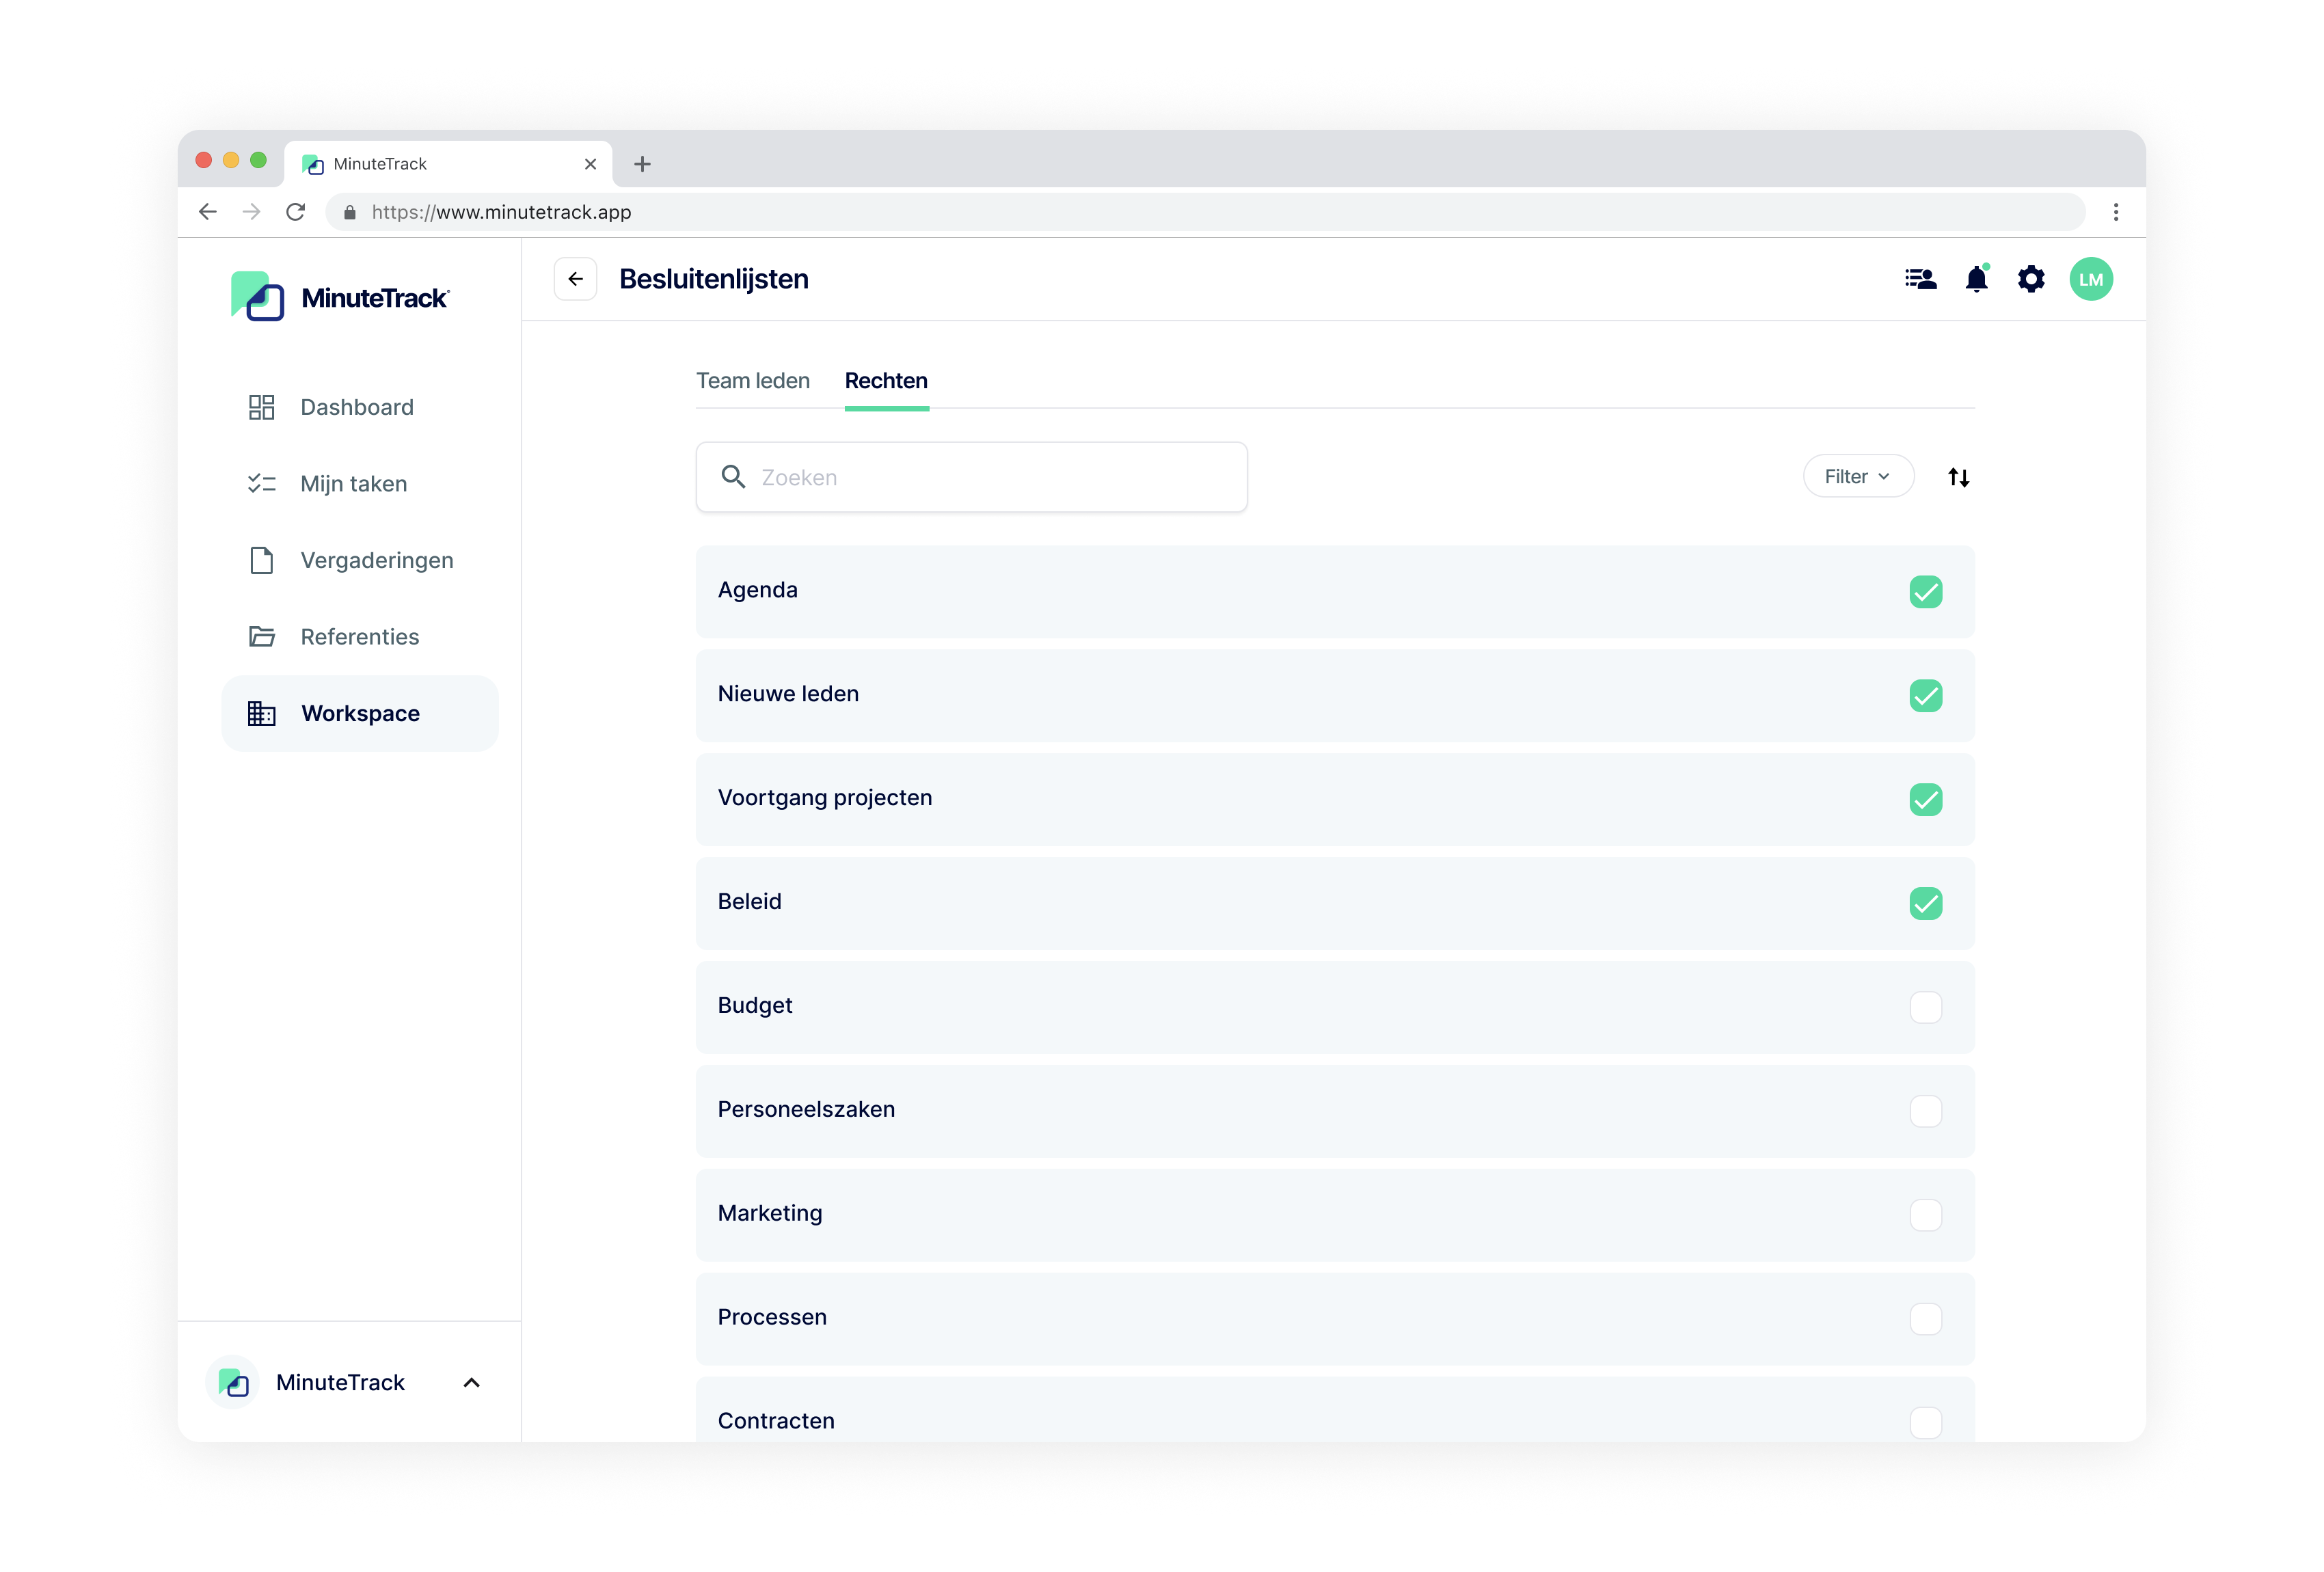Expand the MinuteTrack workspace switcher chevron
2324x1572 pixels.
coord(471,1382)
